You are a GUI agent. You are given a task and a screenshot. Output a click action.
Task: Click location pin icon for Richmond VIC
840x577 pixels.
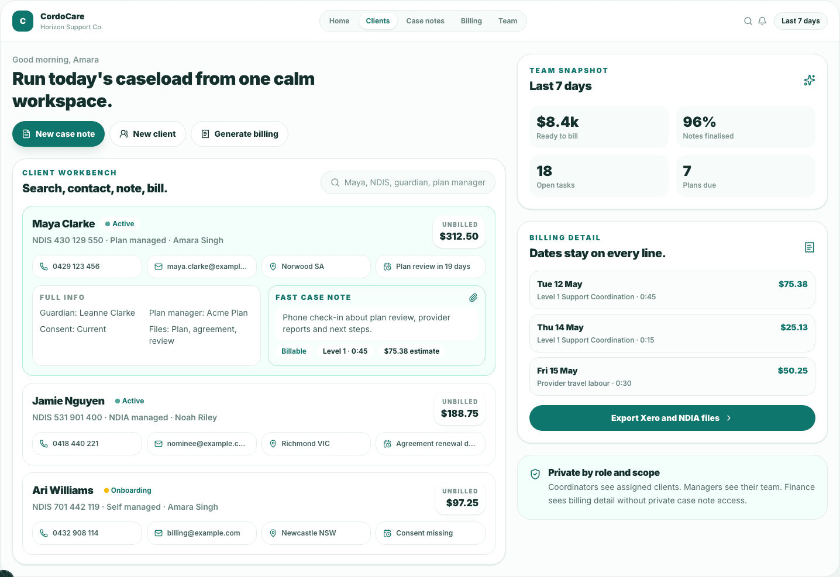pyautogui.click(x=273, y=444)
